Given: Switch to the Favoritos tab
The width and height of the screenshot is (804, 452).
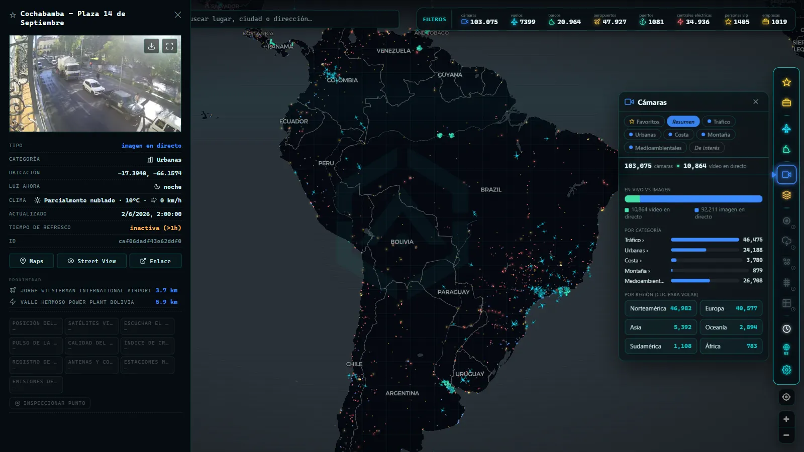Looking at the screenshot, I should click(644, 122).
